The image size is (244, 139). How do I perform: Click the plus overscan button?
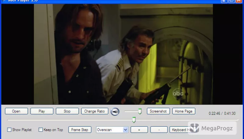[139, 130]
